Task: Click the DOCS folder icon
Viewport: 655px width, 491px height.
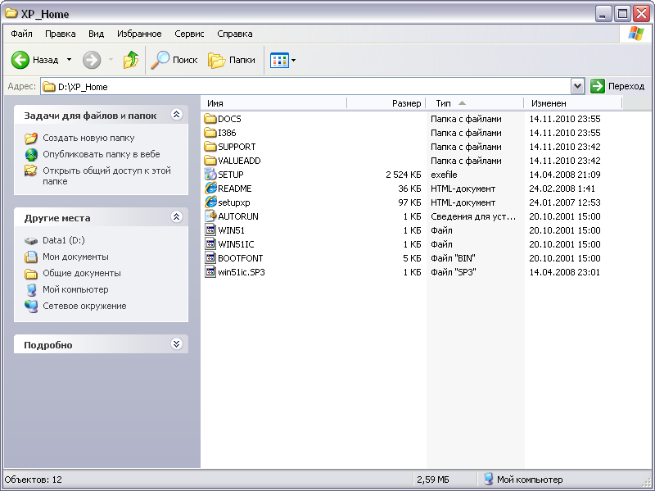Action: tap(210, 119)
